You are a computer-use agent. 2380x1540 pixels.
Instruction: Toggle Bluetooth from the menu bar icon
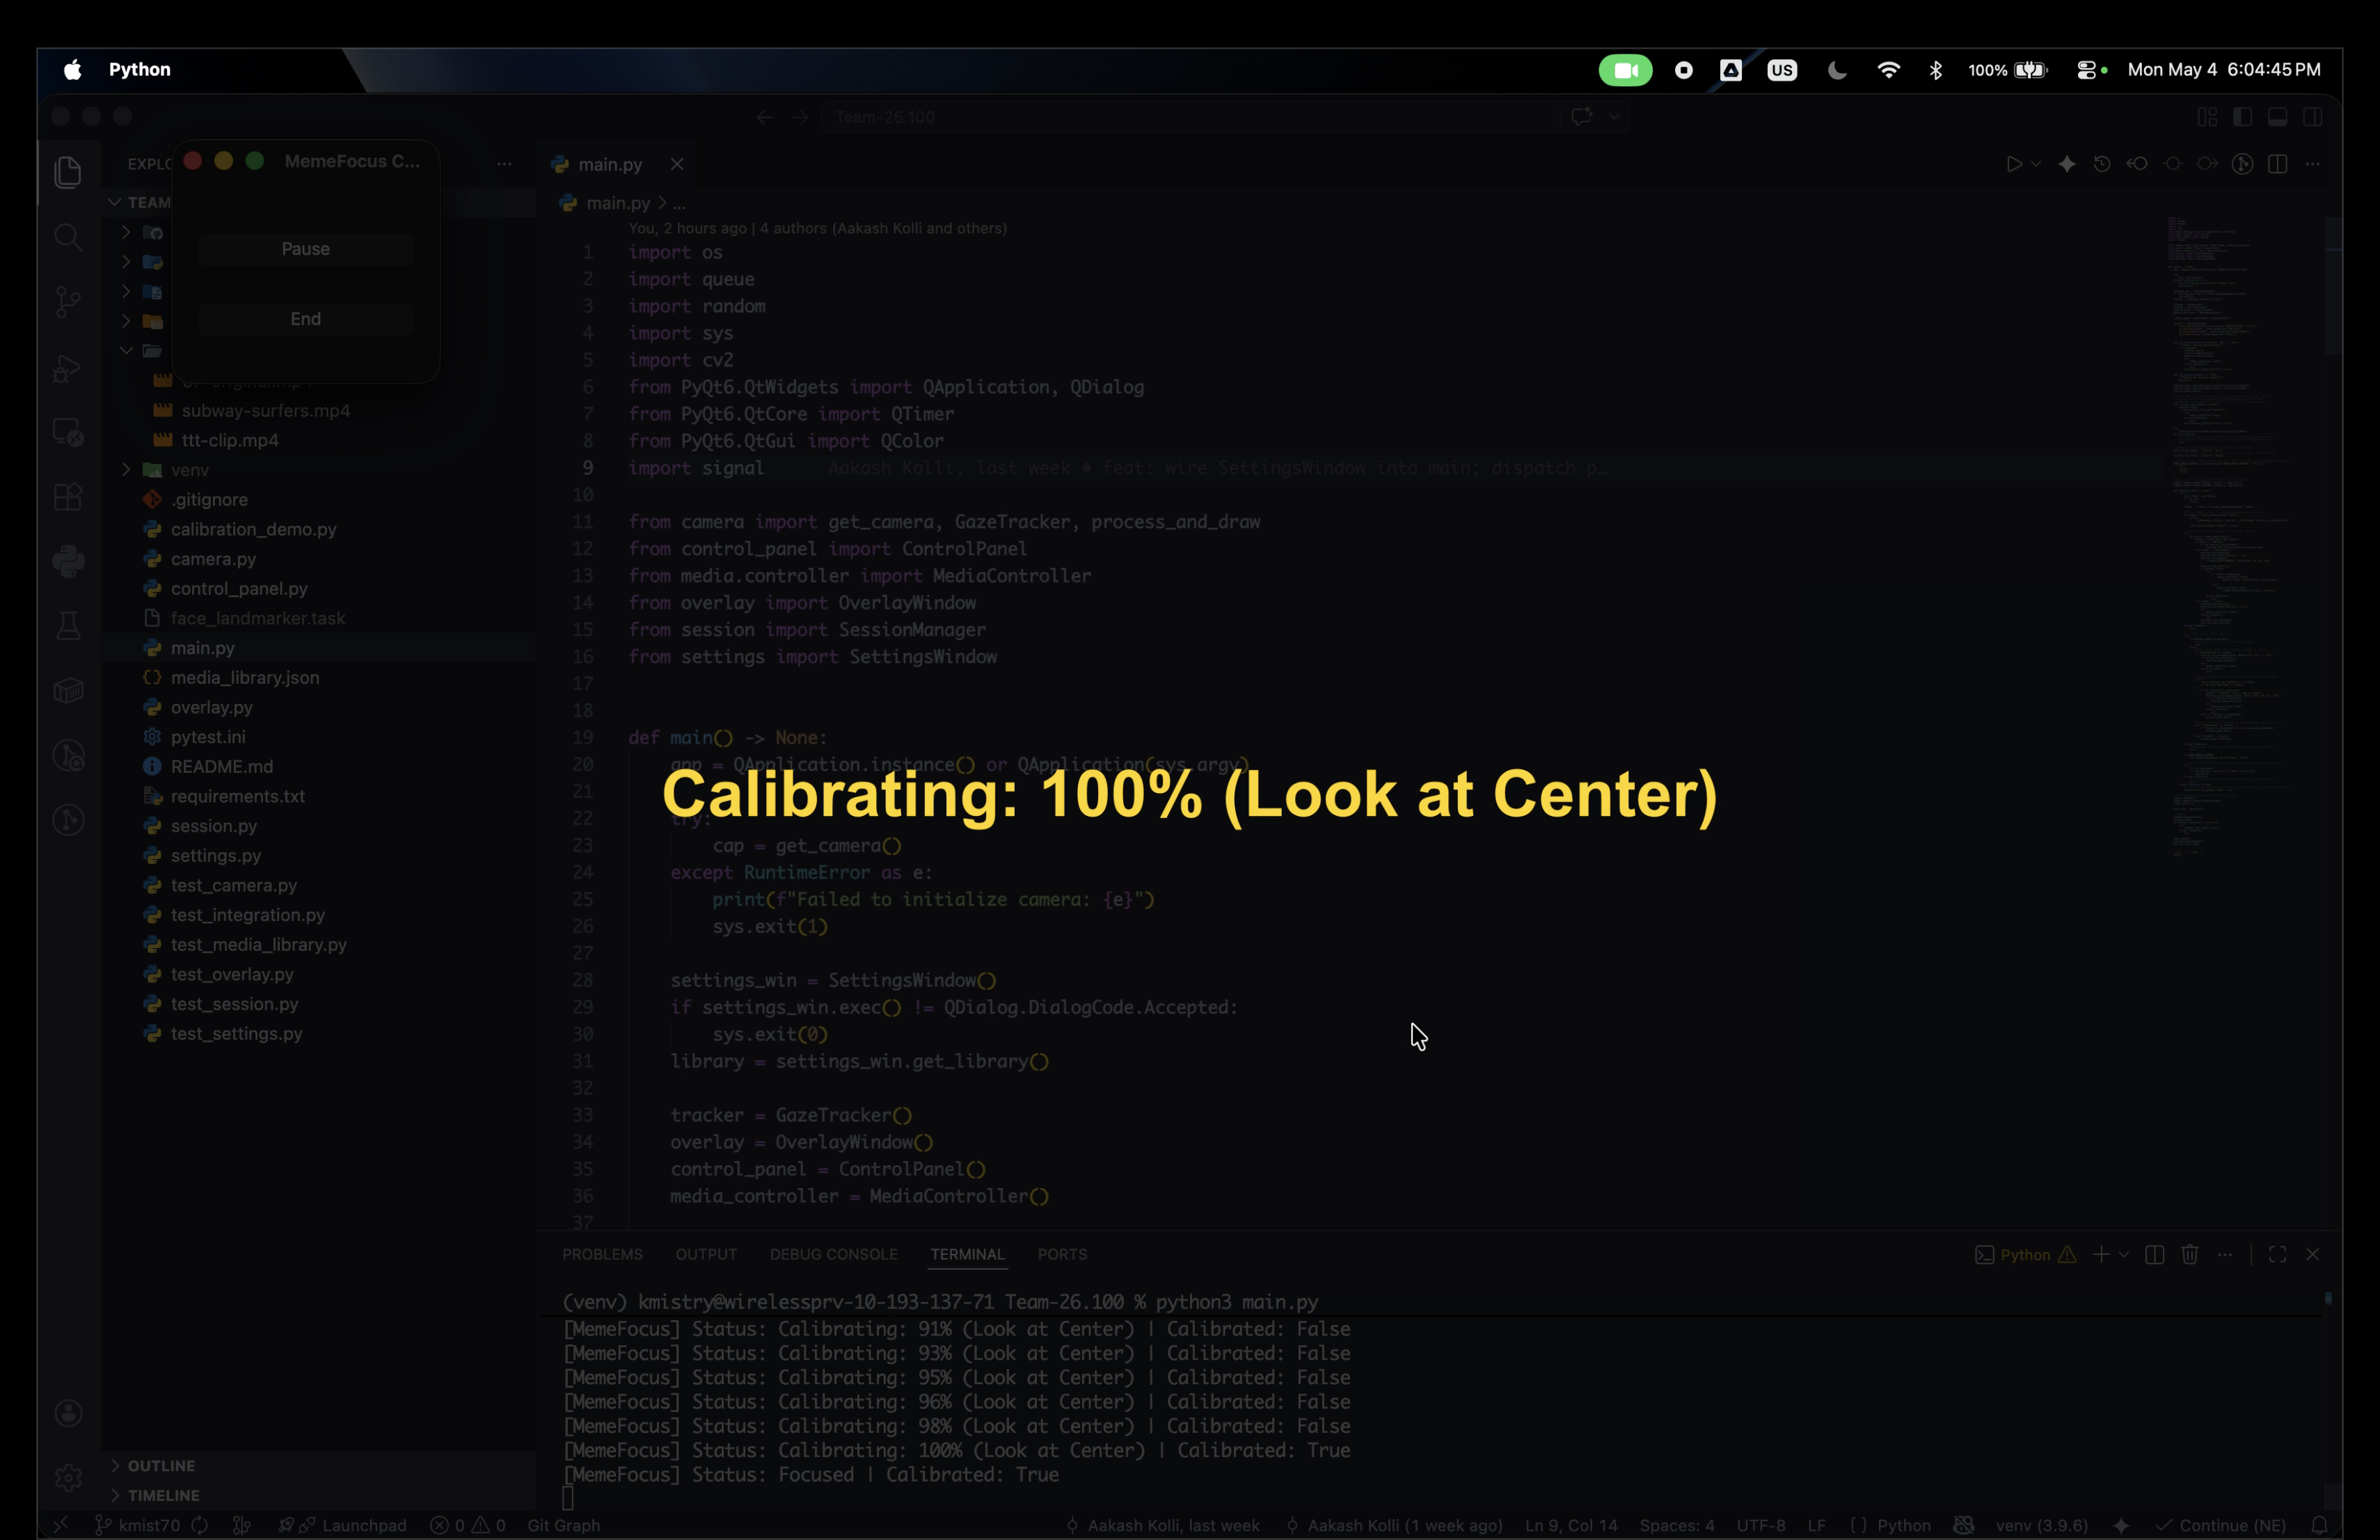point(1936,70)
